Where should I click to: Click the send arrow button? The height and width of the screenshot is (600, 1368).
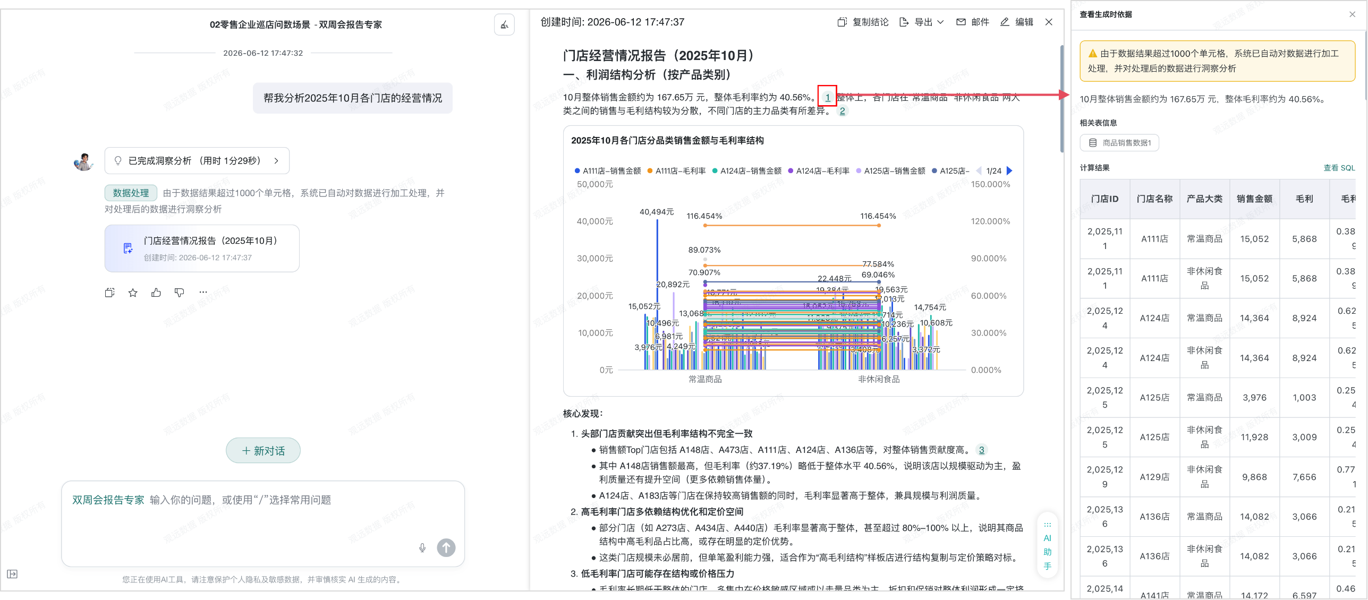[446, 547]
